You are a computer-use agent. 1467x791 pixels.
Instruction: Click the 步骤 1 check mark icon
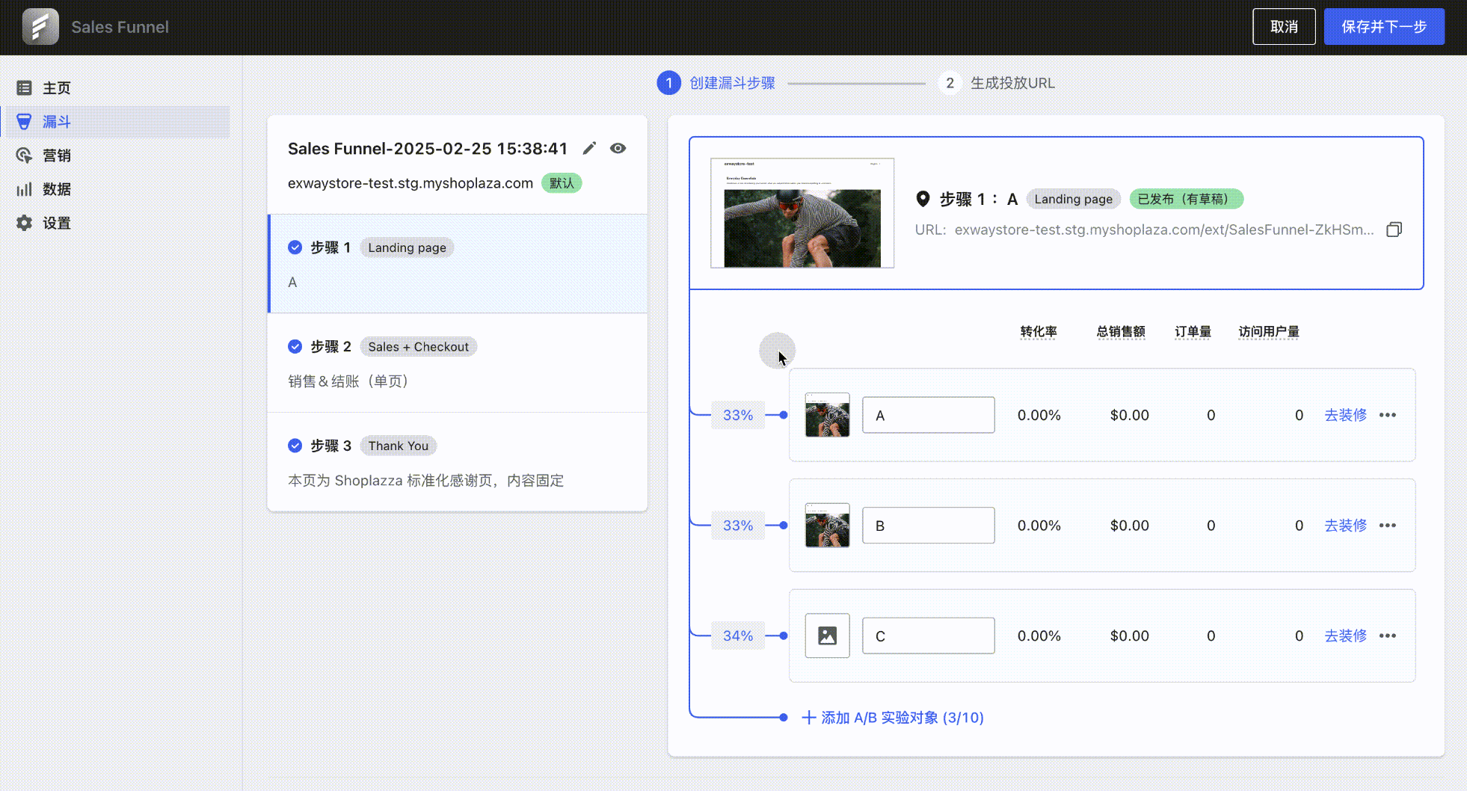(295, 247)
